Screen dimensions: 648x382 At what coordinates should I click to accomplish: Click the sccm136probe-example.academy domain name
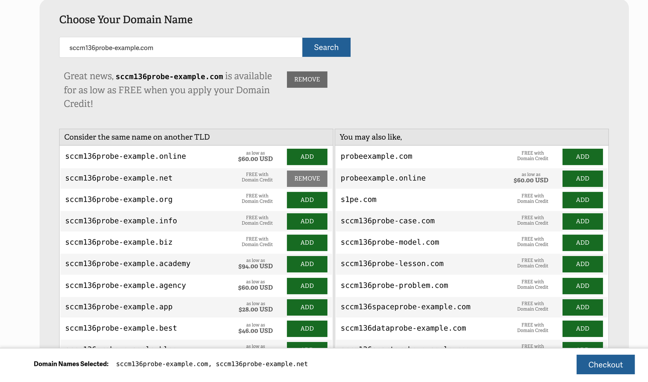pyautogui.click(x=128, y=264)
